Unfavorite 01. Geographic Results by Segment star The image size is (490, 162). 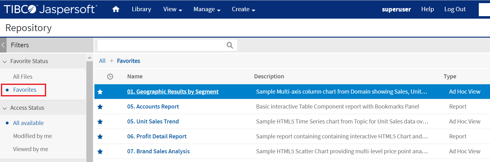click(100, 92)
